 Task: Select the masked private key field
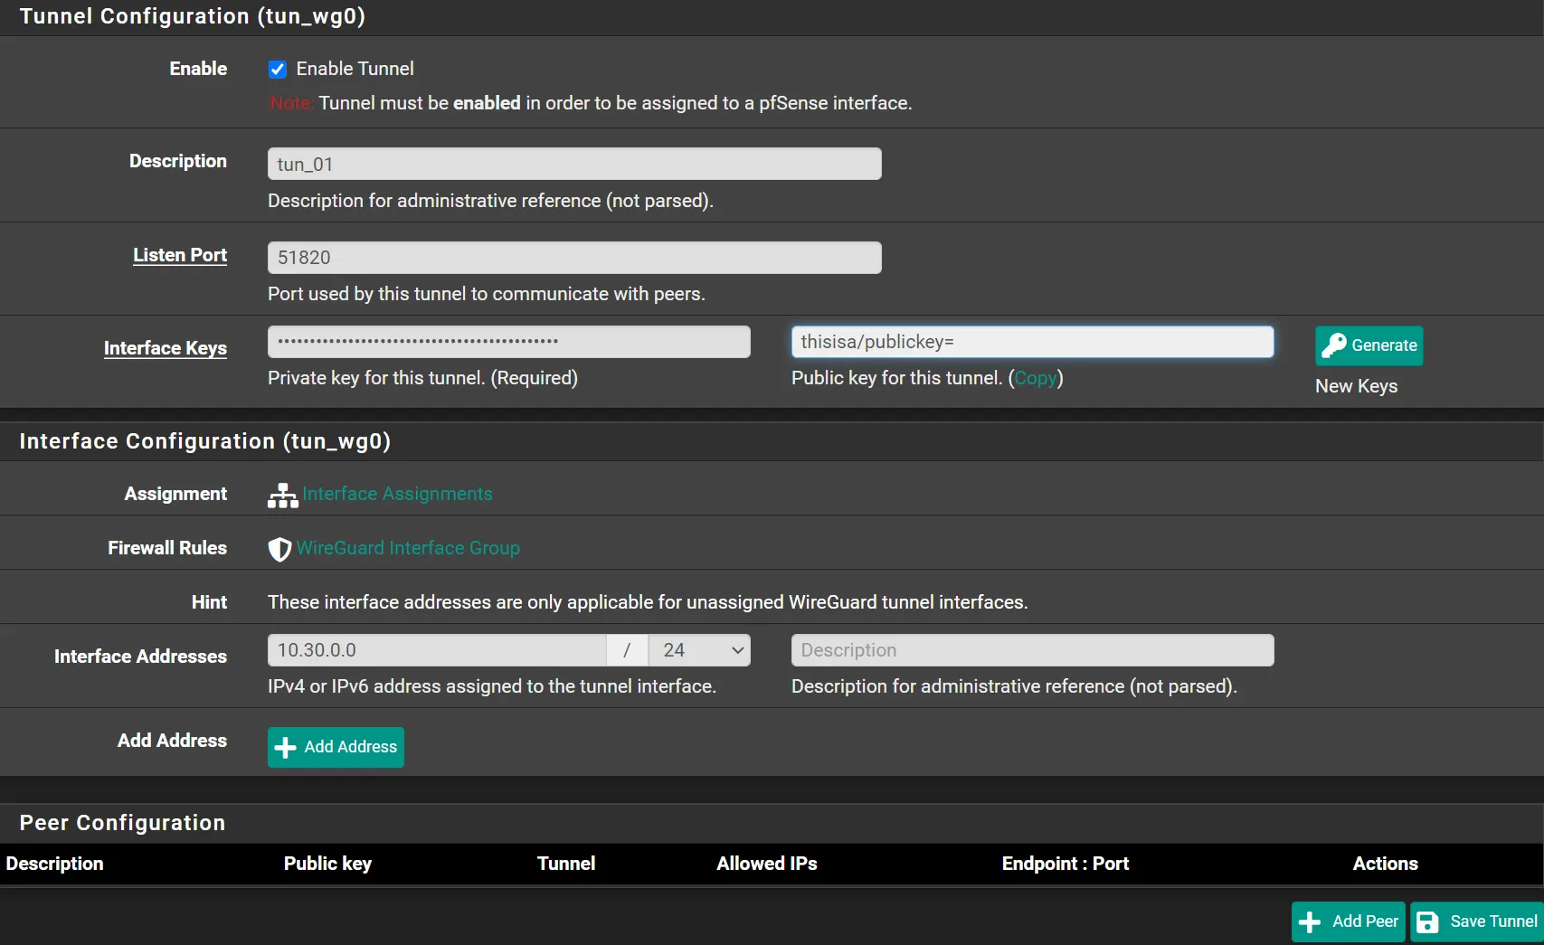click(x=508, y=342)
